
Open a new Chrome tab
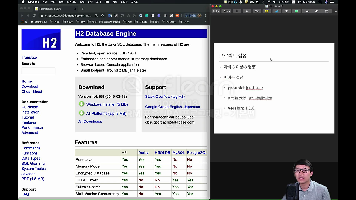tap(82, 9)
